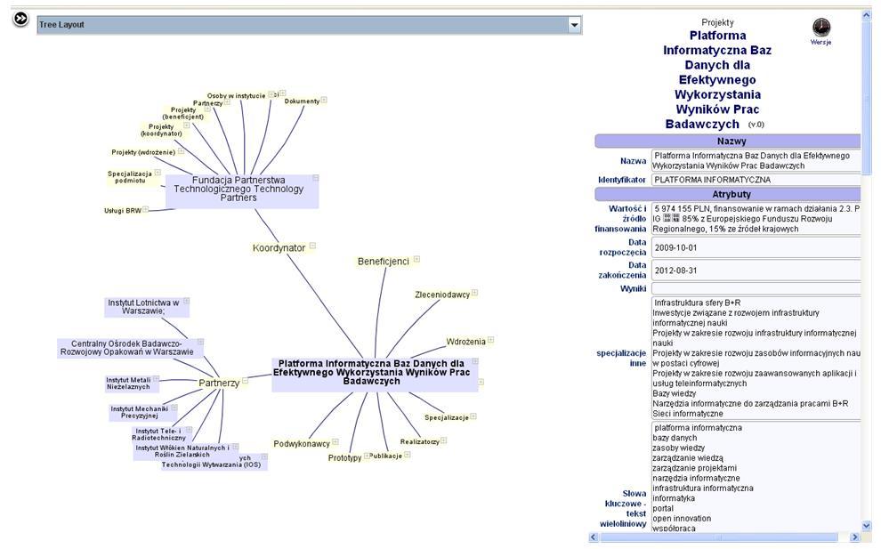Image resolution: width=881 pixels, height=549 pixels.
Task: Expand the Realizatorzy node
Action: click(443, 440)
